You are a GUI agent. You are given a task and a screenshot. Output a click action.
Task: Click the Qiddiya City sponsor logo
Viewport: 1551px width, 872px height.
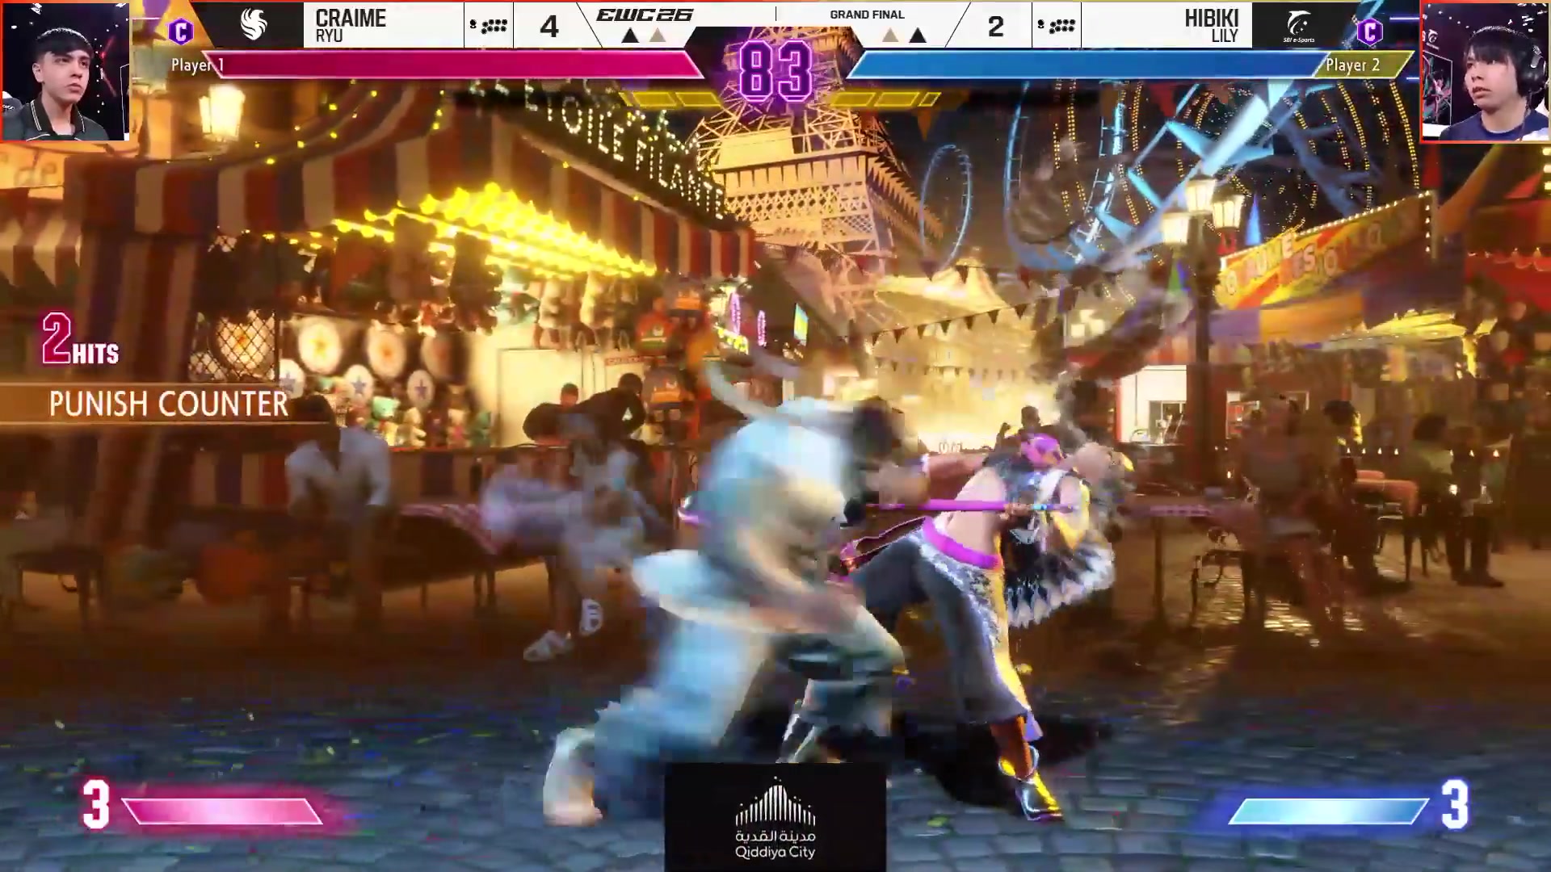point(775,817)
